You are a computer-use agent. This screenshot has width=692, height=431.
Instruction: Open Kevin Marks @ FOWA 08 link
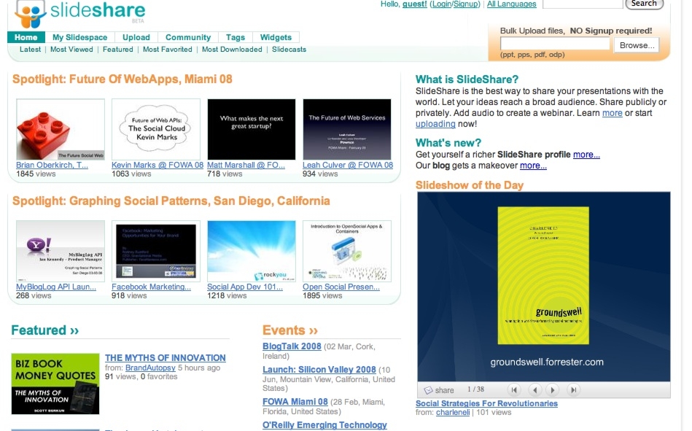tap(158, 165)
